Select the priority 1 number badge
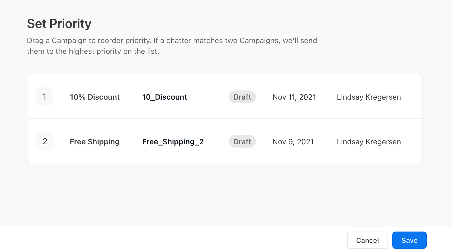 tap(44, 97)
